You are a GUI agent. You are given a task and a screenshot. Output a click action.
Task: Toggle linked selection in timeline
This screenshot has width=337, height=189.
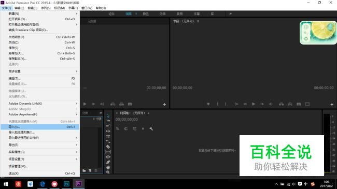(134, 128)
